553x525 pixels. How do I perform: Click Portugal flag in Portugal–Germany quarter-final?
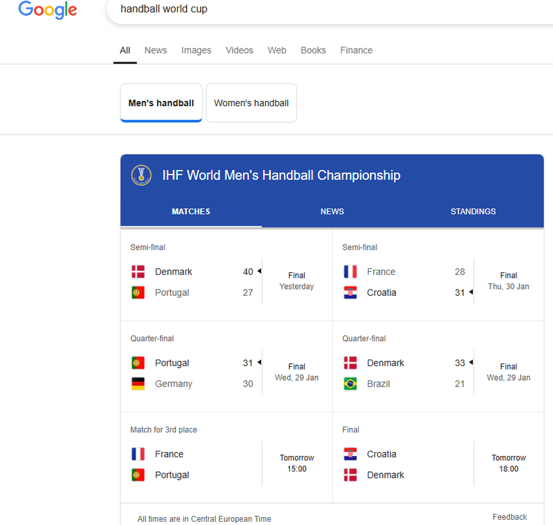point(138,363)
